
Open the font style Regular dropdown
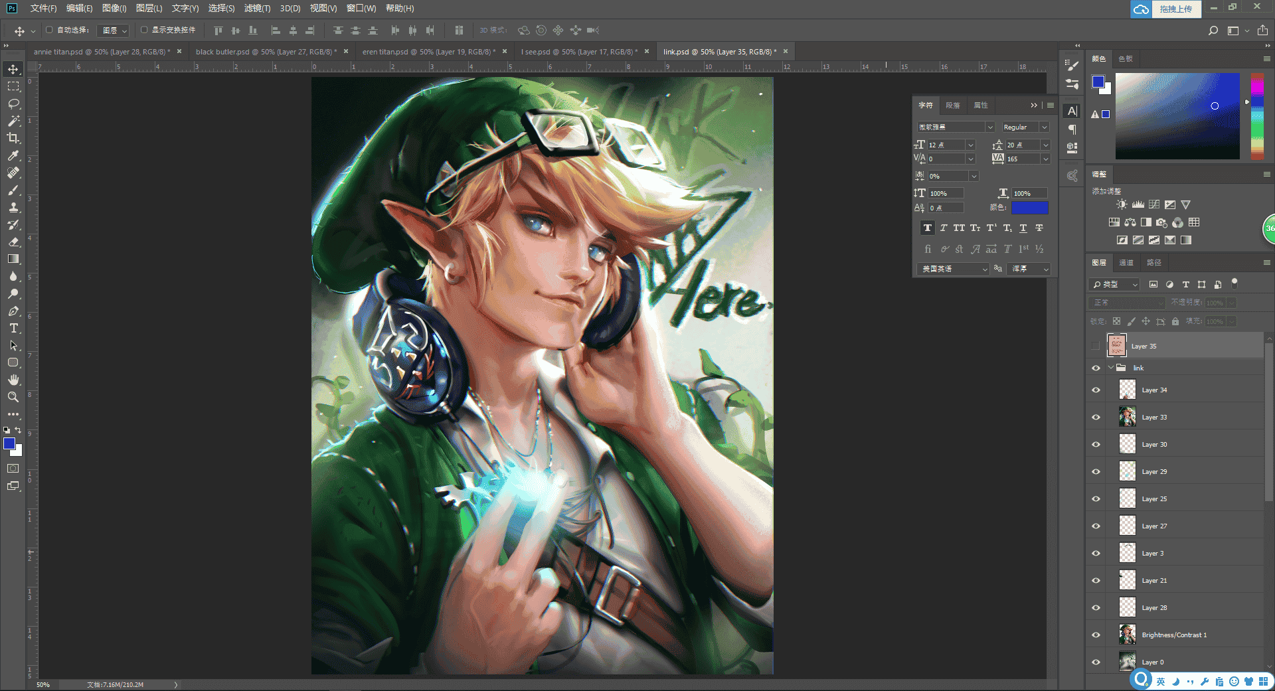(1025, 127)
